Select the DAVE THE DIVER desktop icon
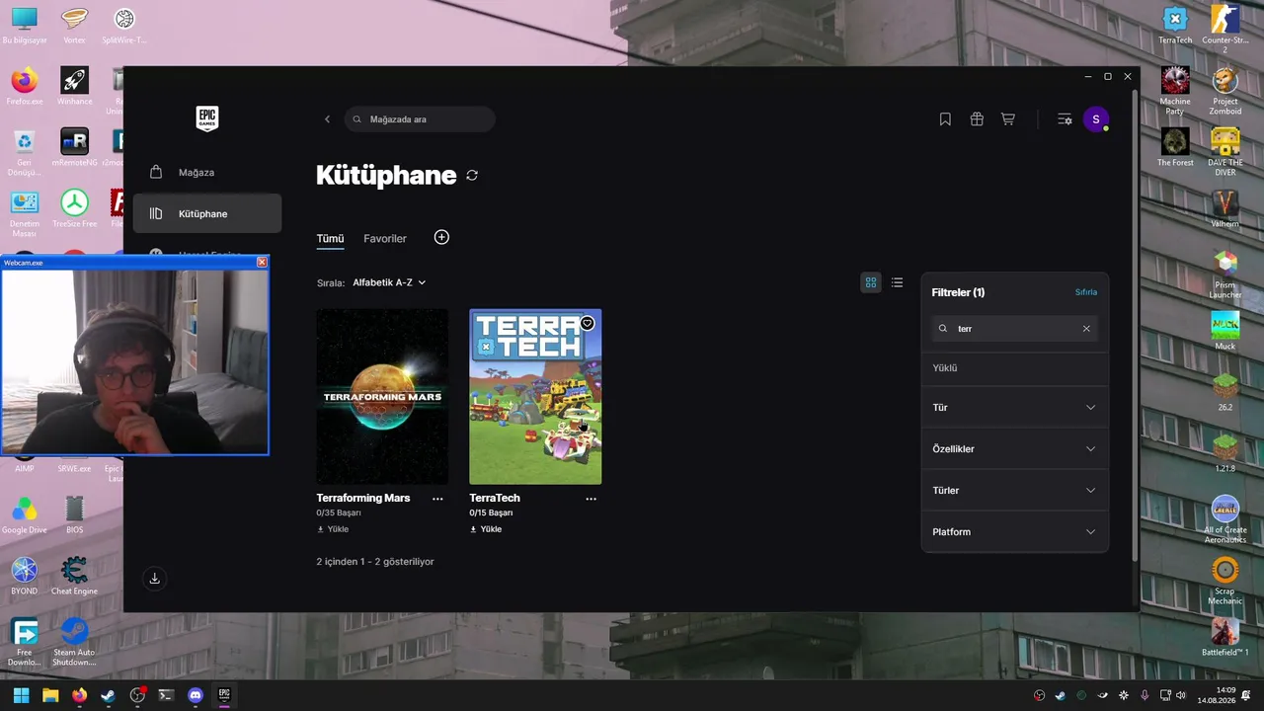This screenshot has height=711, width=1264. pos(1225,152)
